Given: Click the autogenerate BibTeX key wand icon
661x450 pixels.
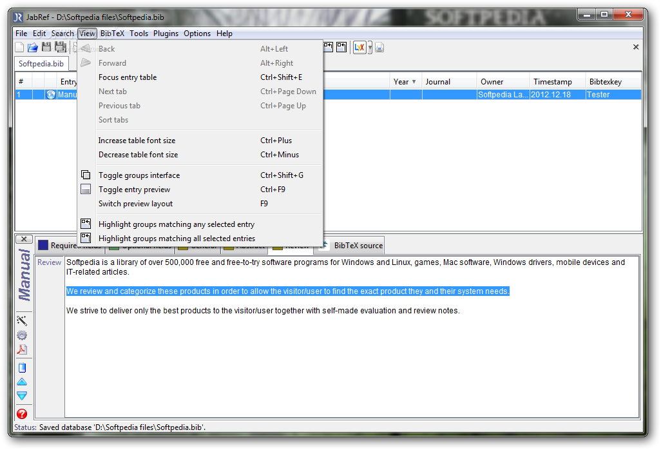Looking at the screenshot, I should [22, 320].
